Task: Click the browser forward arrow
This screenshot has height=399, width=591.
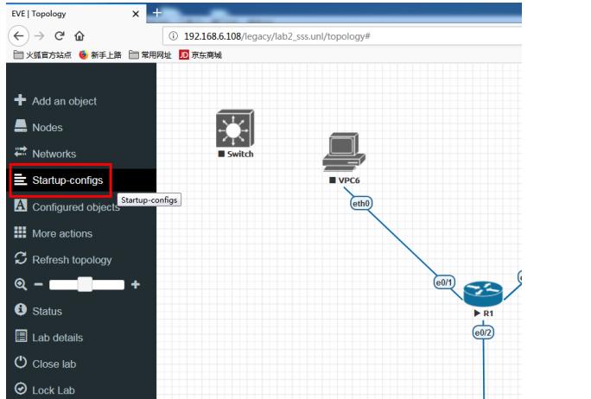Action: click(x=39, y=36)
